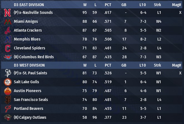
Task: Click the Miami Amigos logo icon
Action: point(8,22)
